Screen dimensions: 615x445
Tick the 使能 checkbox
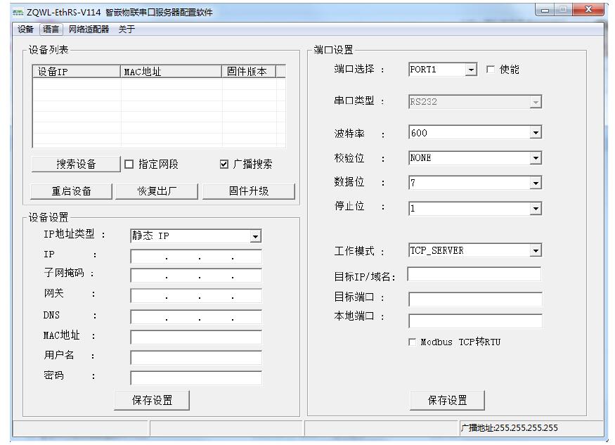point(491,70)
